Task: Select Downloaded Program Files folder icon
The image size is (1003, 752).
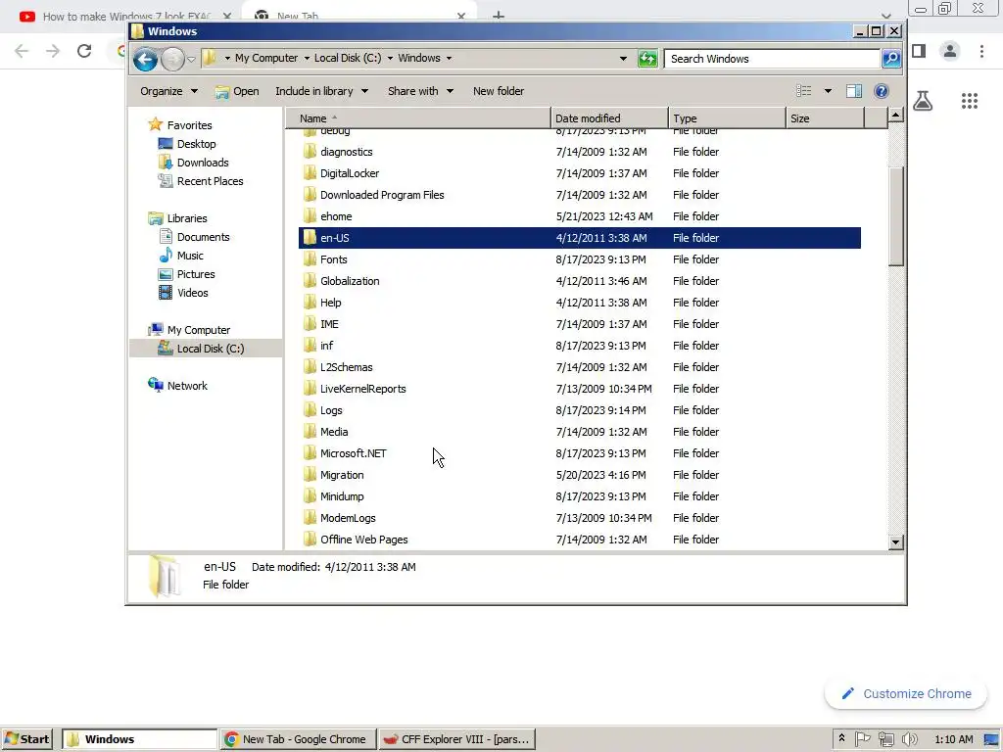Action: pos(310,195)
